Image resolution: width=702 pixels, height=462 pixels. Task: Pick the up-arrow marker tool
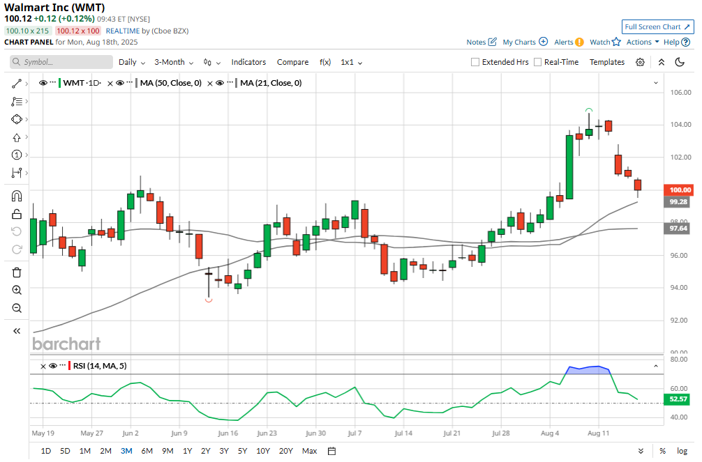pyautogui.click(x=17, y=137)
